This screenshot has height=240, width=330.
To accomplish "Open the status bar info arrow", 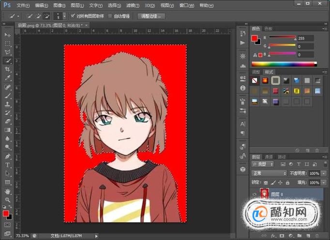I will coord(96,236).
